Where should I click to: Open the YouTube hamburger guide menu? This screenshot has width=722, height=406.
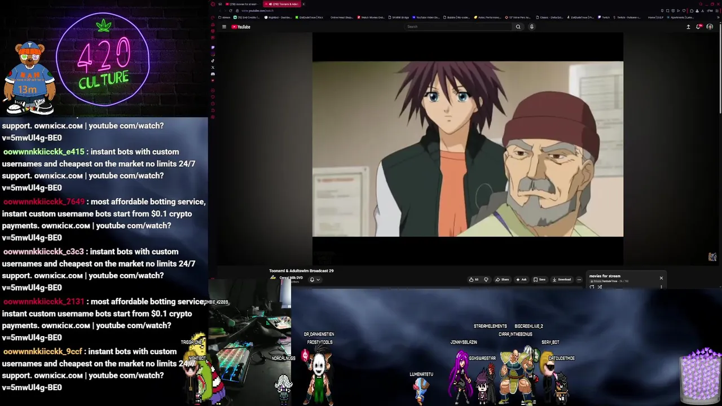(224, 27)
